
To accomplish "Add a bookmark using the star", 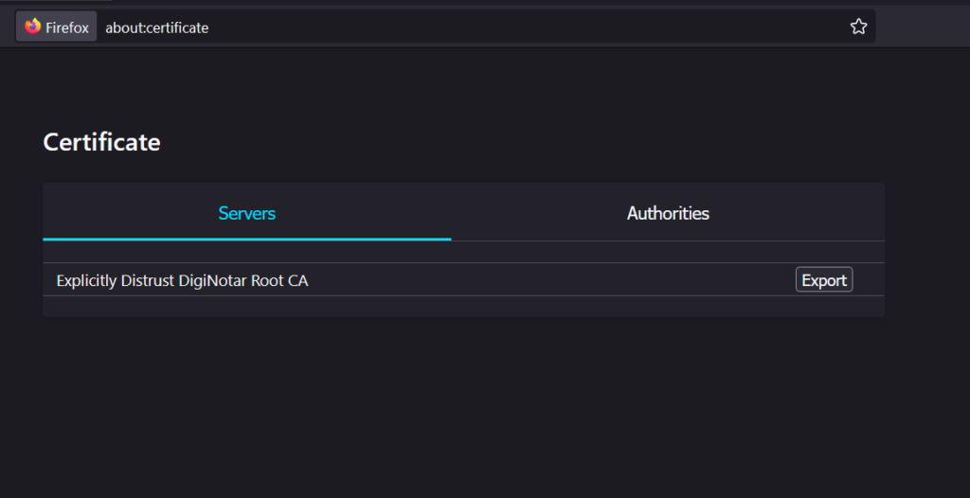I will 858,27.
